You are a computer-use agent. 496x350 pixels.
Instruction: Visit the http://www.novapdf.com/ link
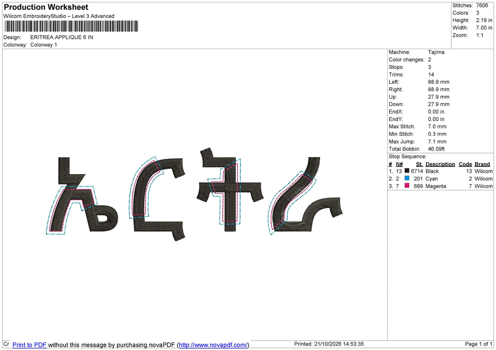coord(213,345)
